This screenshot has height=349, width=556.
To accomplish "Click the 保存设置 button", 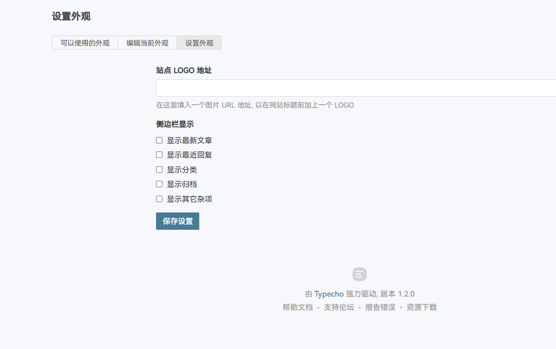I will pyautogui.click(x=177, y=221).
